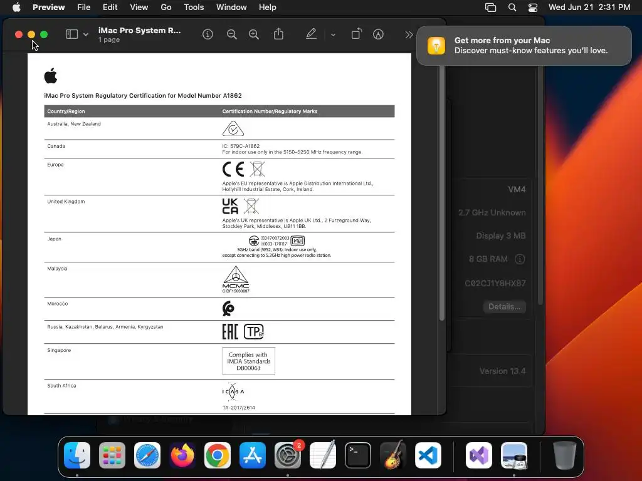Open the Apple menu
The width and height of the screenshot is (642, 481).
(x=16, y=7)
